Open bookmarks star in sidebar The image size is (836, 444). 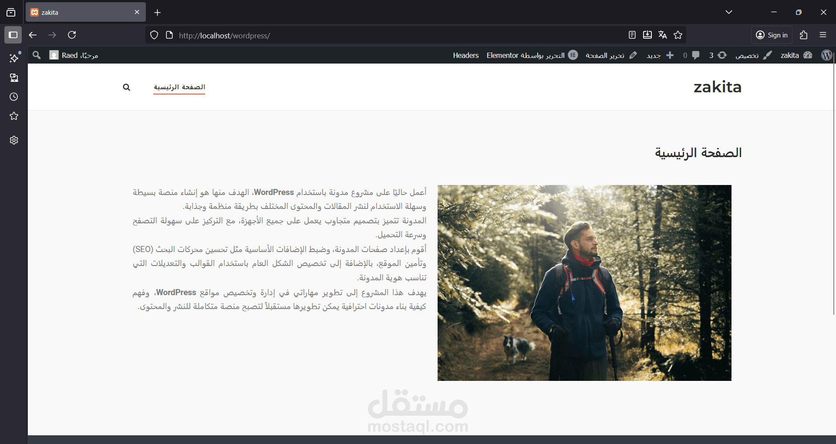(14, 116)
